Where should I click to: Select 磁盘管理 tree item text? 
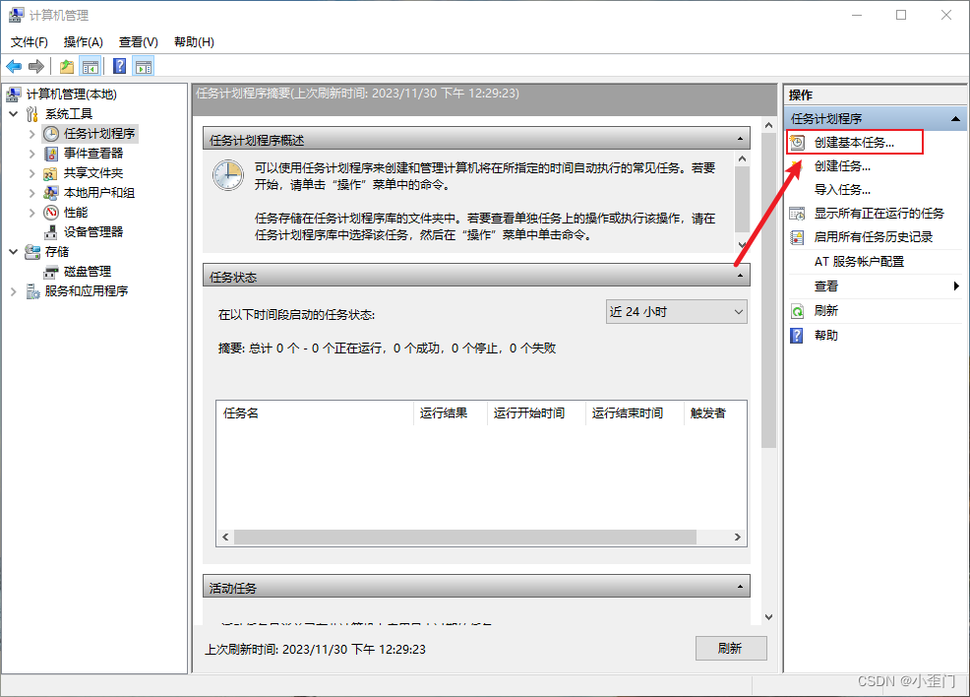[88, 272]
